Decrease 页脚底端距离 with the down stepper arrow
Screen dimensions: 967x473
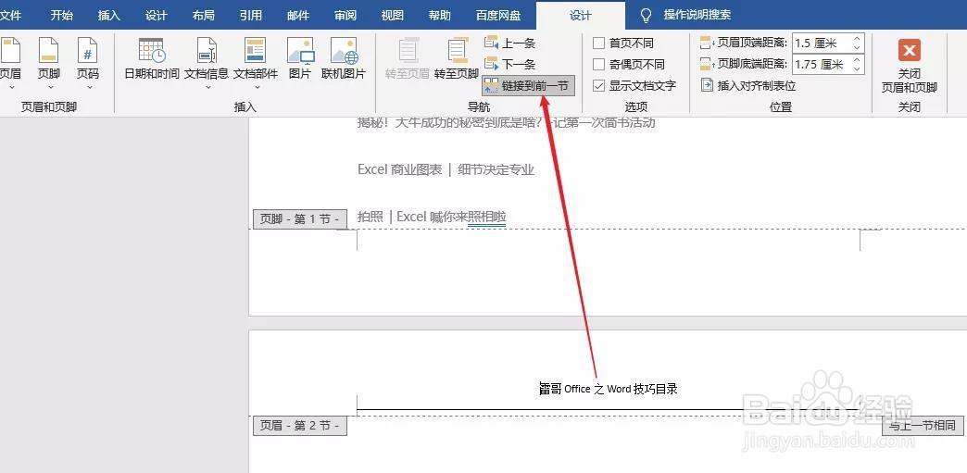[857, 68]
